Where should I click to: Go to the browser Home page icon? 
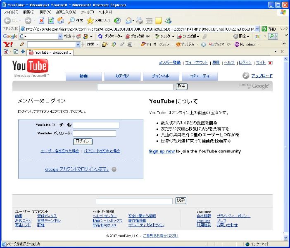[x=61, y=20]
